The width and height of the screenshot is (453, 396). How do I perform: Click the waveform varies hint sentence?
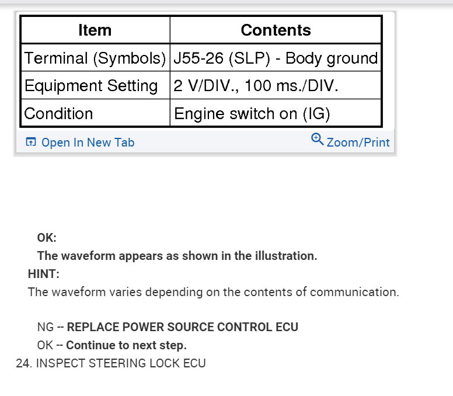pos(213,292)
